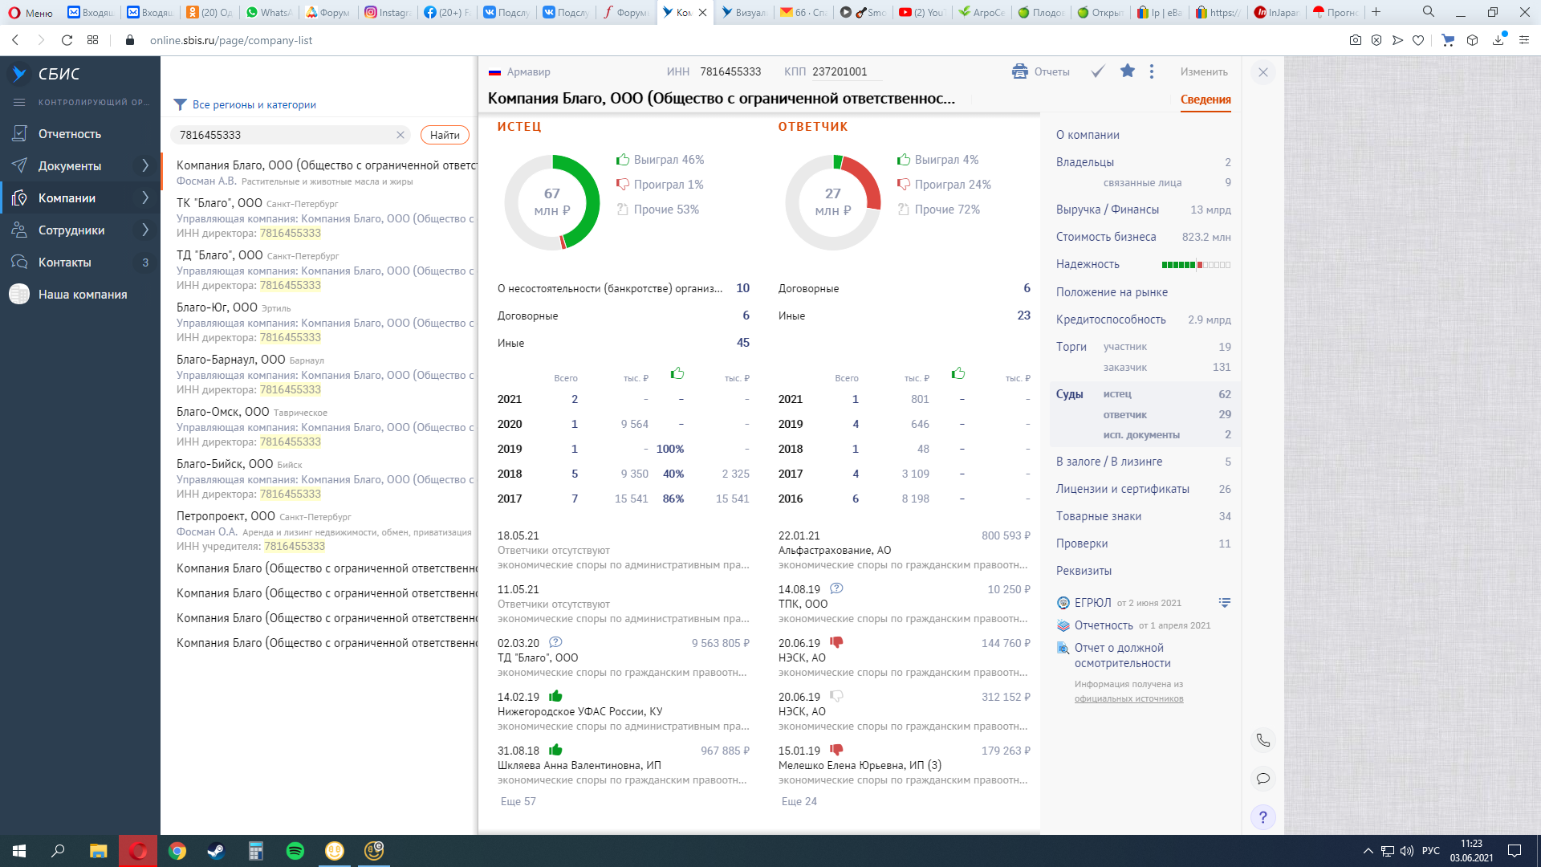Click the plaintiff 67 млн donut chart
This screenshot has height=867, width=1541.
552,202
